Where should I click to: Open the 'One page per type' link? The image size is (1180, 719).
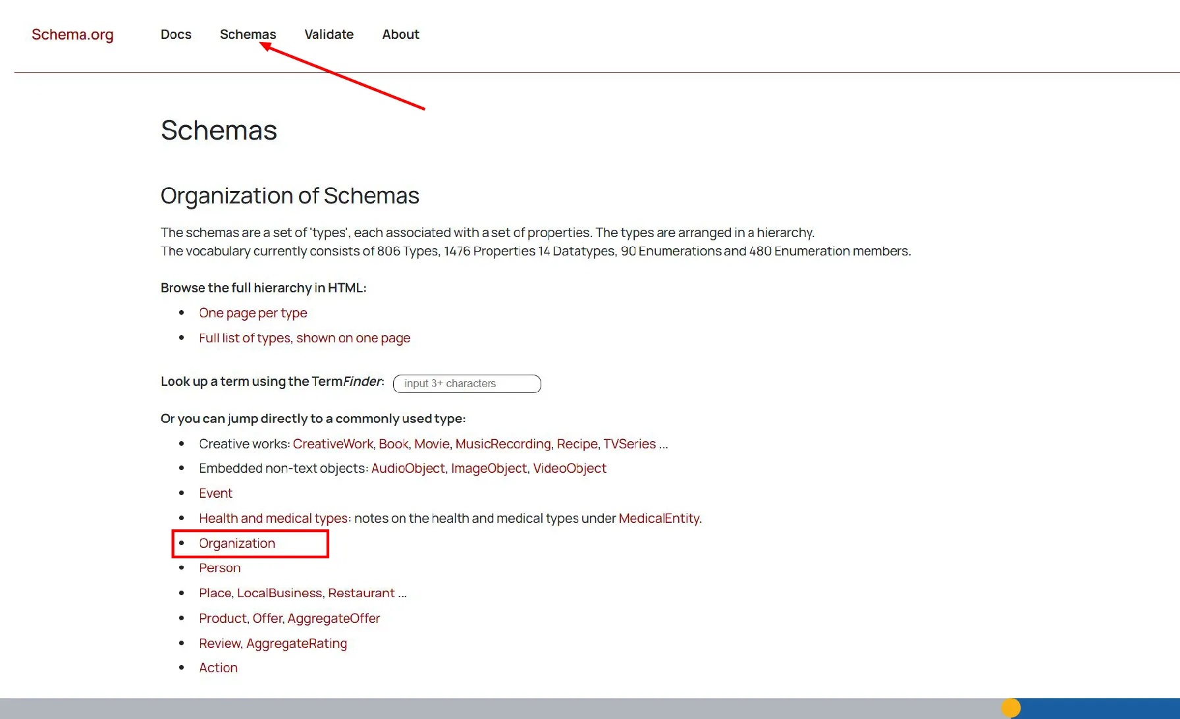point(253,313)
